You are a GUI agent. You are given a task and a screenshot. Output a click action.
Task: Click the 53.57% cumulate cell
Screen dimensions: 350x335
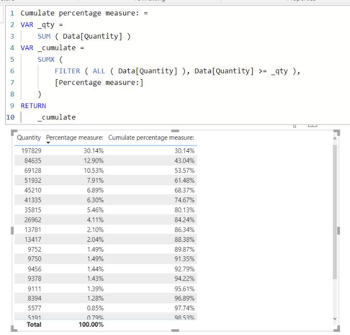[184, 170]
